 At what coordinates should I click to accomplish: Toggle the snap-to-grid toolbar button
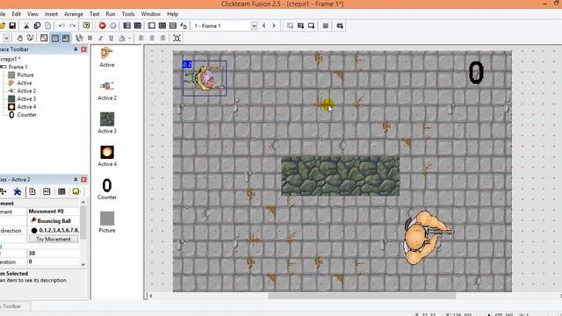pyautogui.click(x=66, y=38)
